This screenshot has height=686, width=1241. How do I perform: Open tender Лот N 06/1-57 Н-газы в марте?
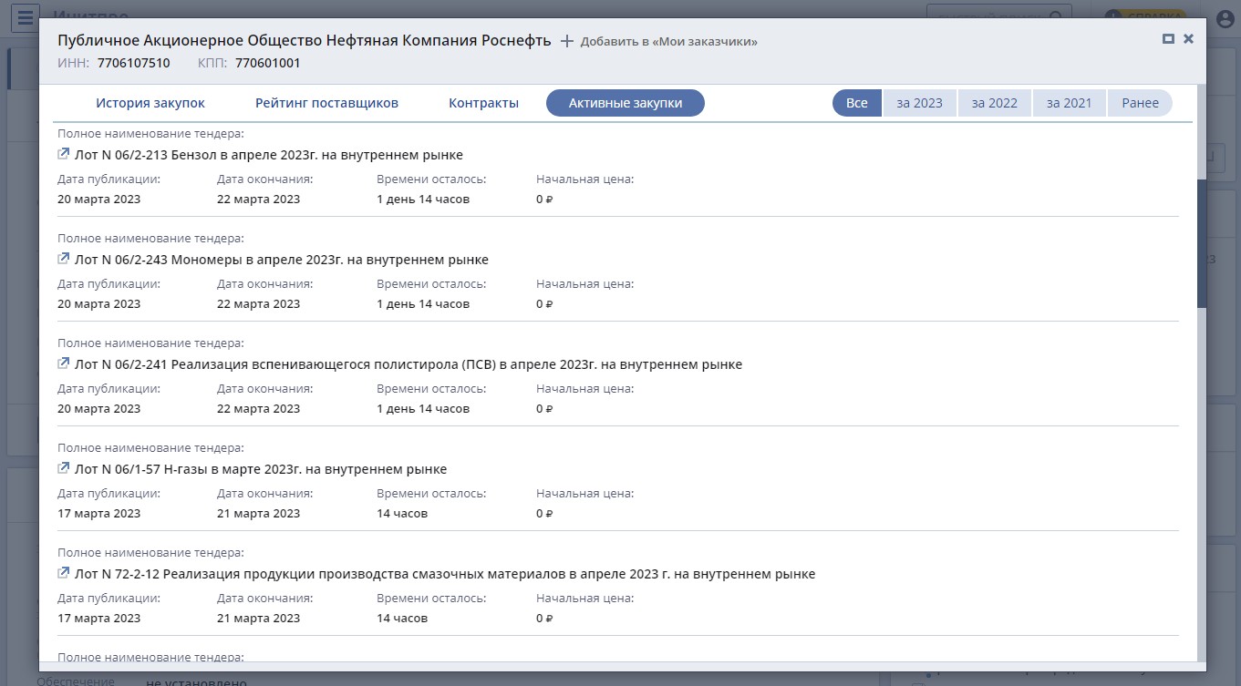pyautogui.click(x=261, y=469)
